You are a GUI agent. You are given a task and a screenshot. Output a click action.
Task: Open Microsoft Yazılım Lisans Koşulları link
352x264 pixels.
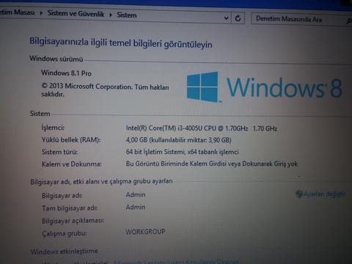176,262
